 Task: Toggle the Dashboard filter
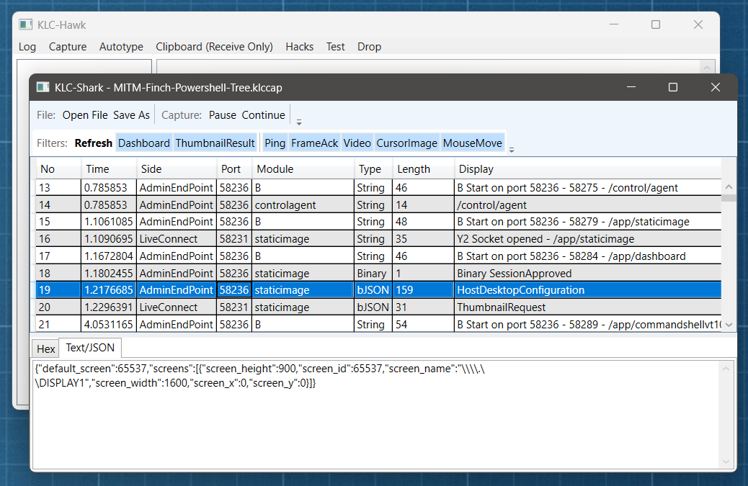[x=143, y=143]
